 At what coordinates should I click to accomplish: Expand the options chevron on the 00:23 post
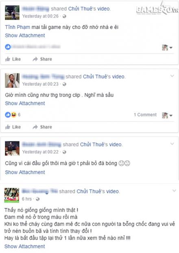[172, 76]
